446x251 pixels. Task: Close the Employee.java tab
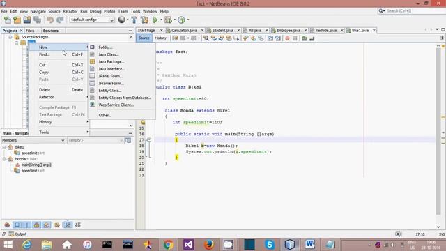pyautogui.click(x=305, y=31)
